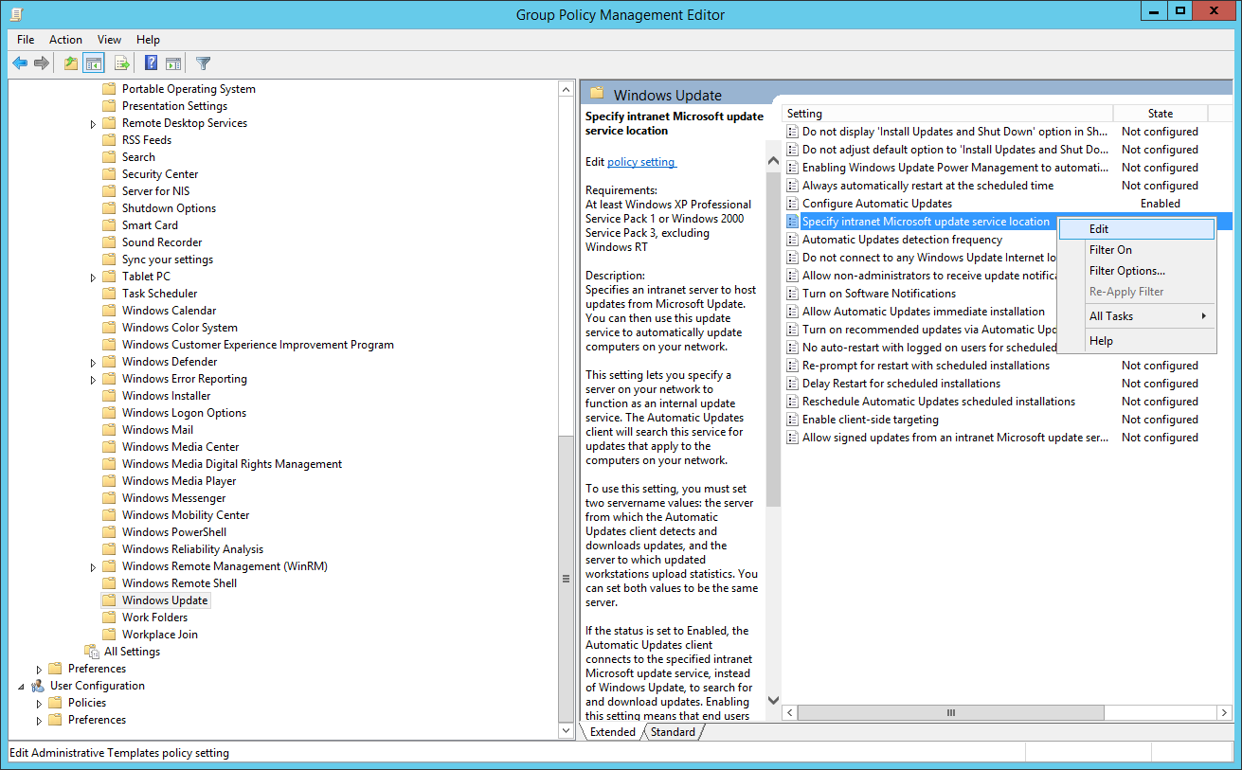Click policy icon of Automatic Updates detection frequency
1242x770 pixels.
[793, 240]
